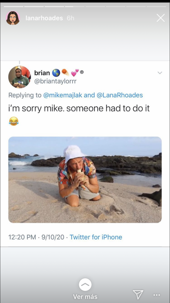Tap the laughing emoji in the tweet
The width and height of the screenshot is (170, 303).
pyautogui.click(x=14, y=121)
